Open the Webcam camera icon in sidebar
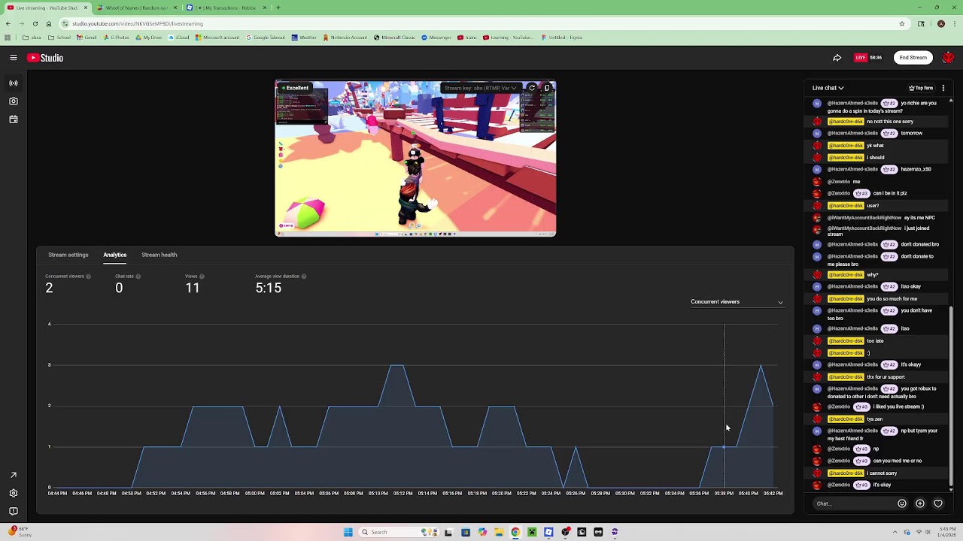The image size is (963, 541). click(14, 101)
